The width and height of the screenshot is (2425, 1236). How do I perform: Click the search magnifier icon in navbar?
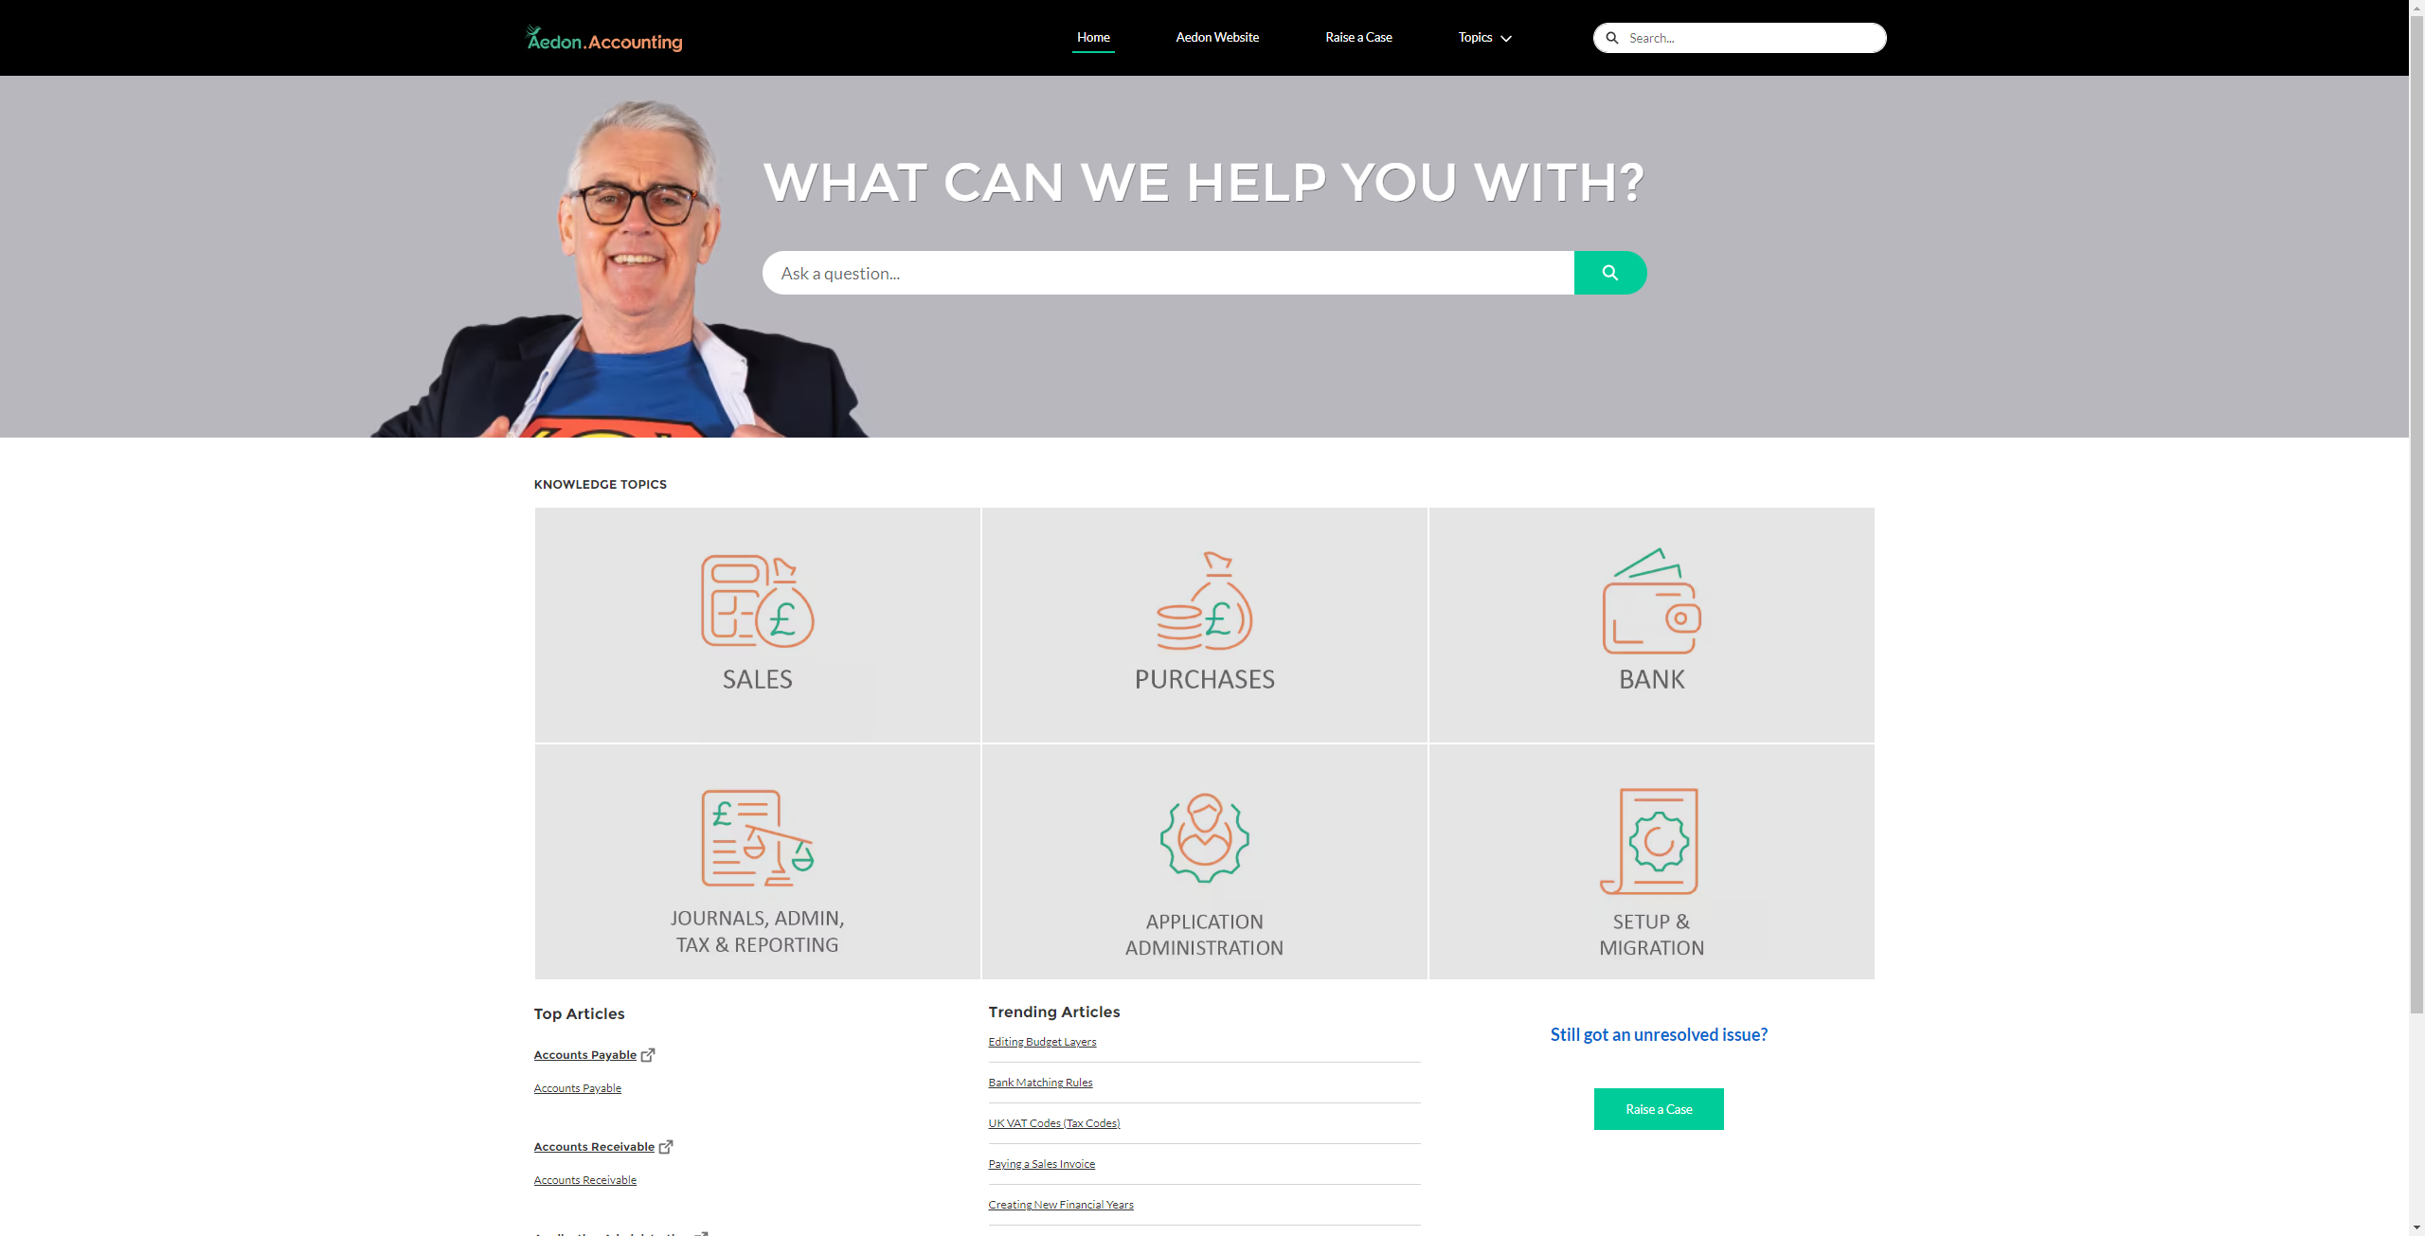click(1613, 36)
